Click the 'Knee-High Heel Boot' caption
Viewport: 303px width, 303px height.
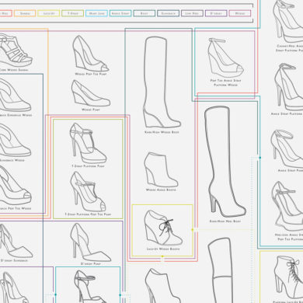[225, 221]
